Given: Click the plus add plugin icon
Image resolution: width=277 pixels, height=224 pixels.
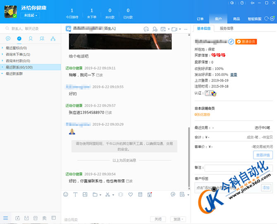Looking at the screenshot, I should [272, 19].
